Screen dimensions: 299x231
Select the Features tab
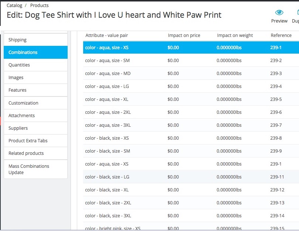[17, 90]
